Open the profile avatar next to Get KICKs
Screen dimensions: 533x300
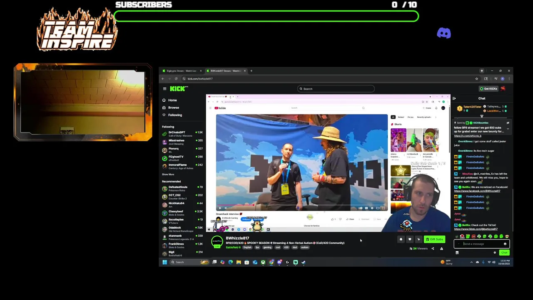503,89
